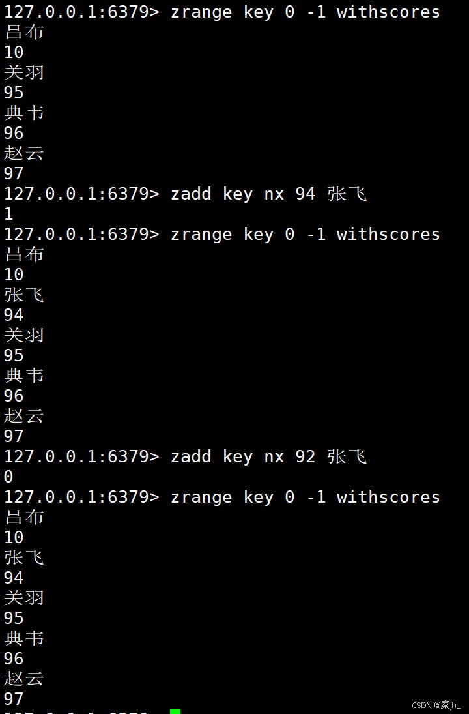Click 典韦 in the second zrange output
Screen dimensions: 469x714
[x=24, y=376]
